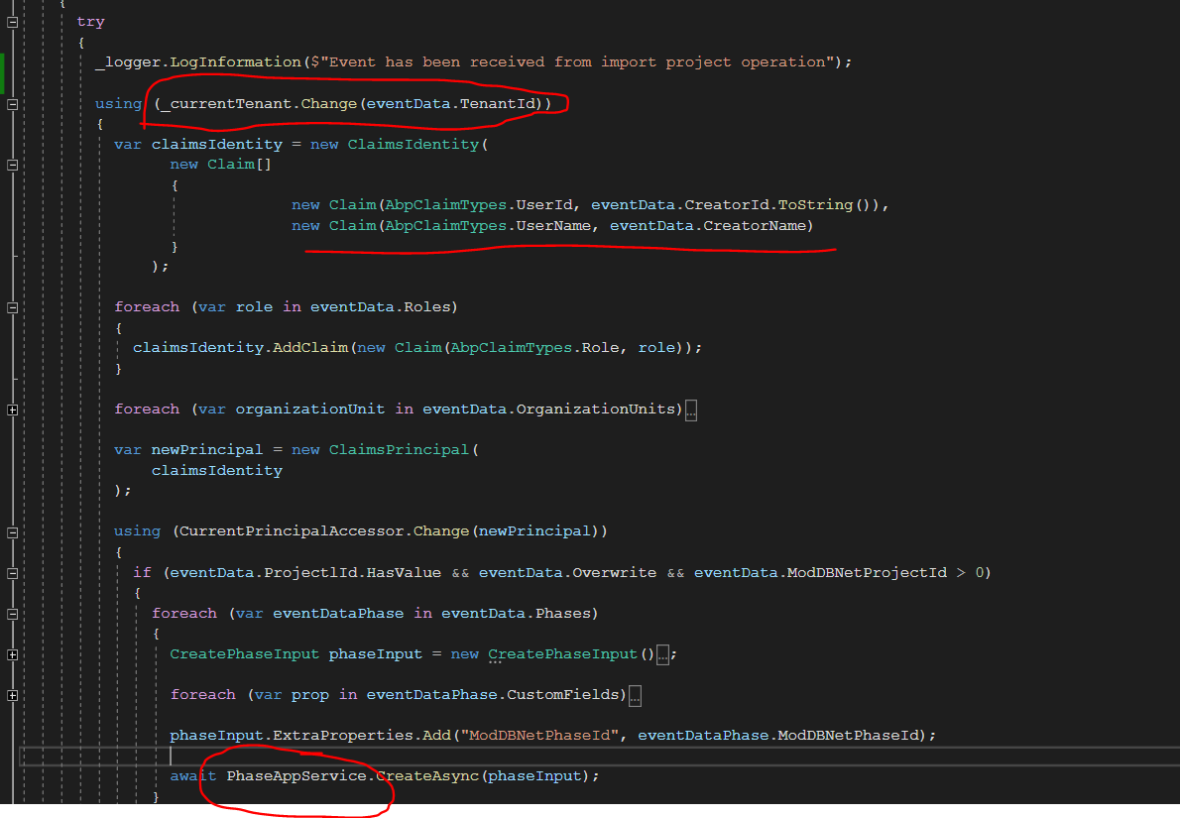This screenshot has width=1180, height=818.
Task: Click ellipsis box after eventData.OrganizationUnits
Action: (x=691, y=410)
